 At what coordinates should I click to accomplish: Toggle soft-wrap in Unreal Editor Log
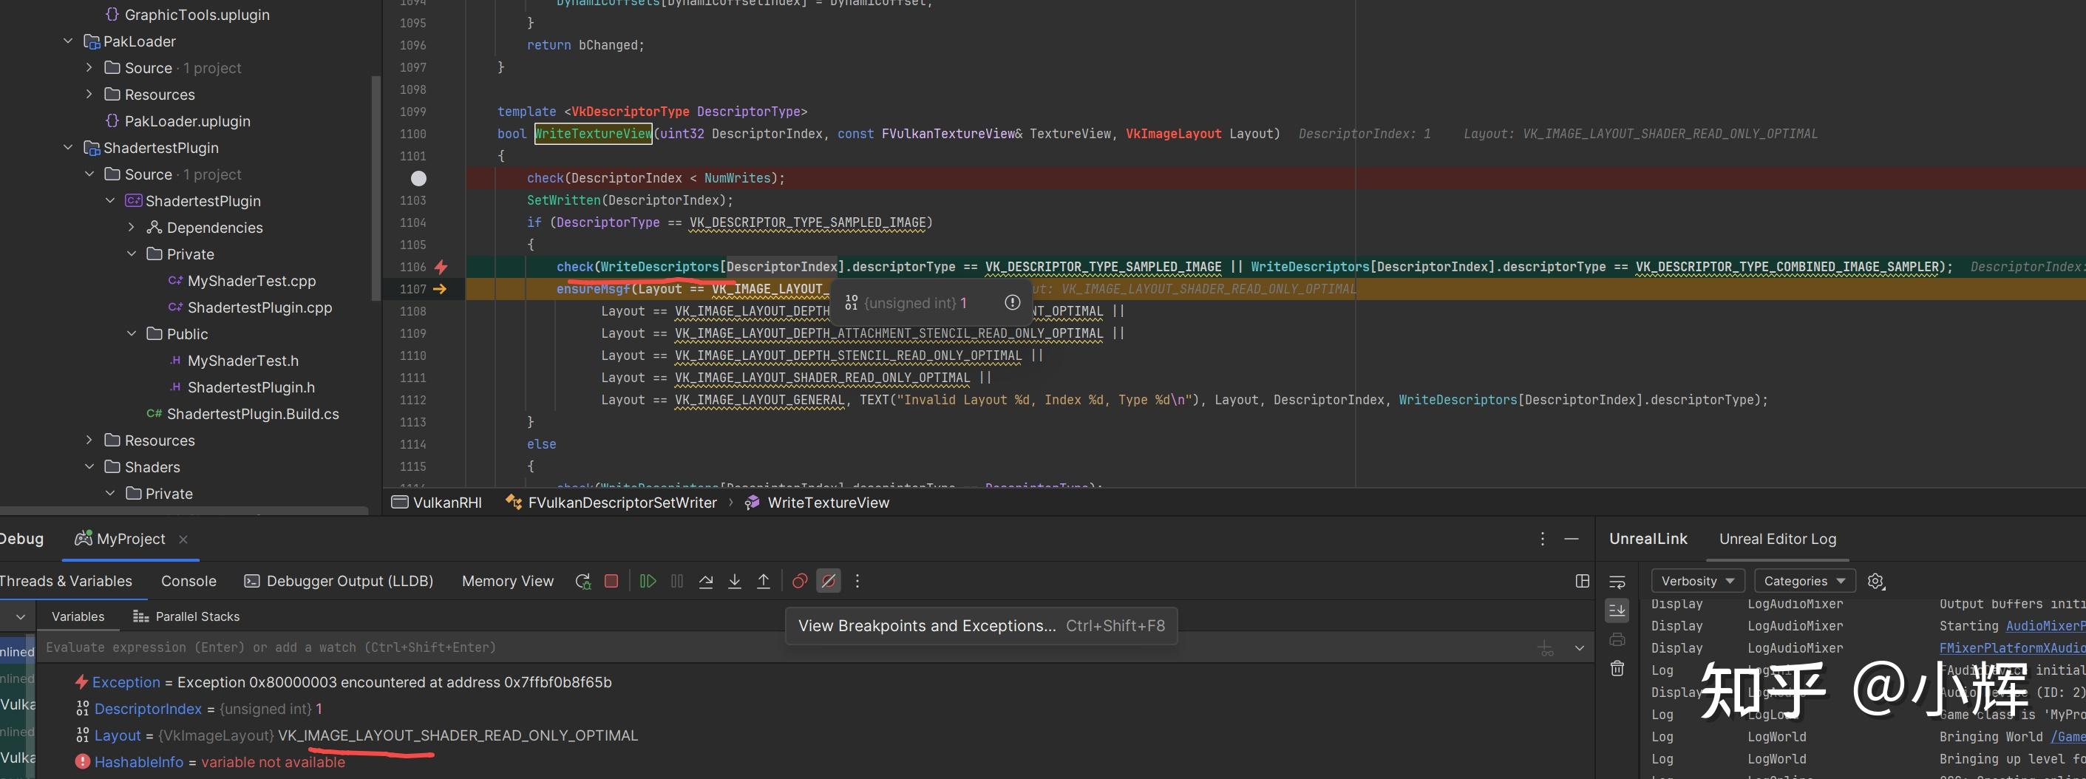pos(1617,582)
